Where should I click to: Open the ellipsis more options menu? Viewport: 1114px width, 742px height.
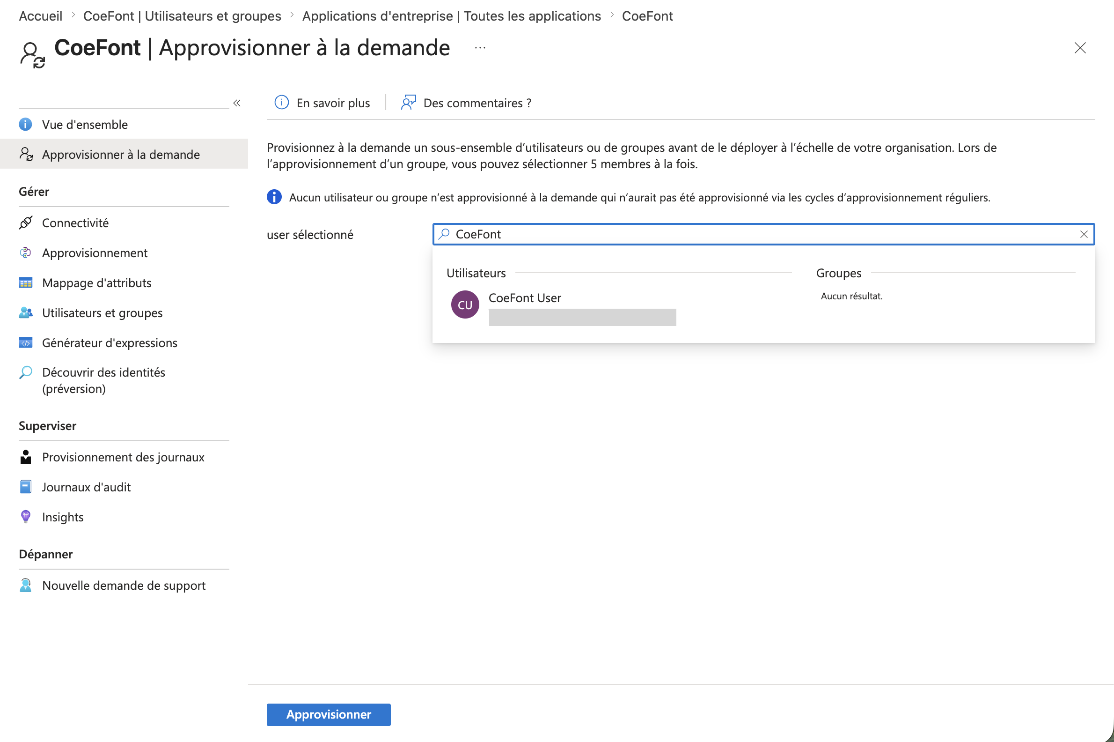(x=480, y=48)
